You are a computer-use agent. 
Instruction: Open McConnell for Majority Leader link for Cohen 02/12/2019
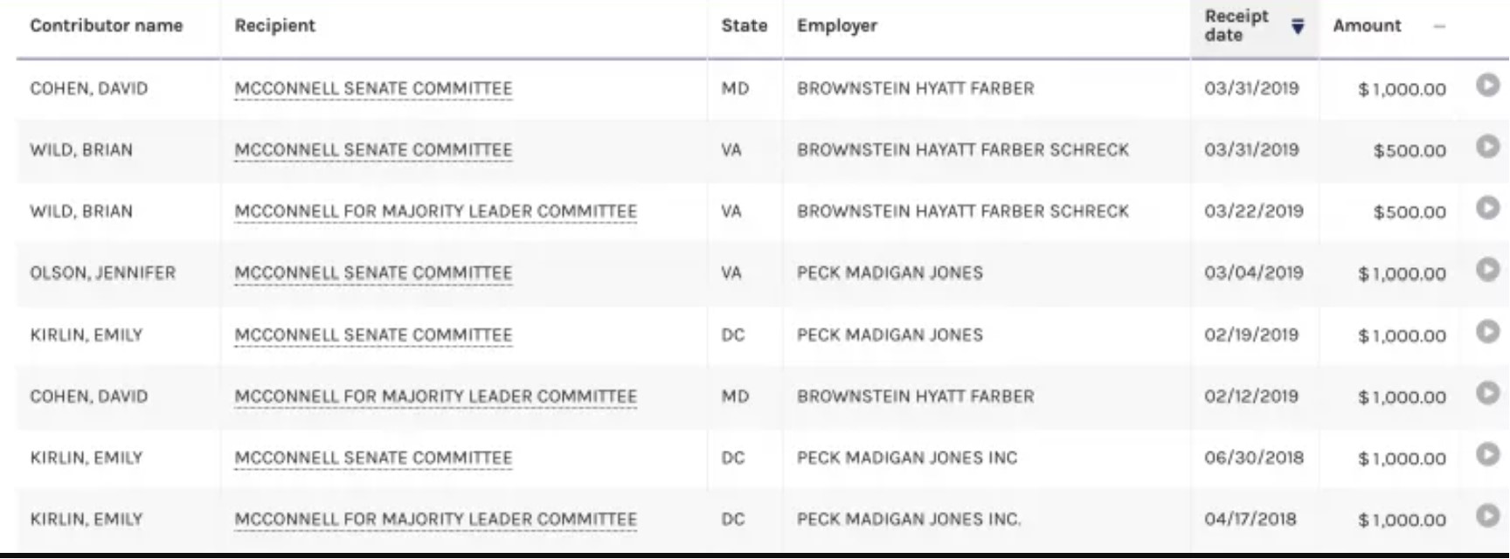coord(435,396)
